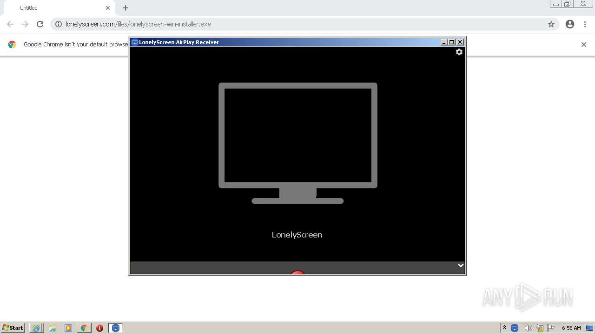595x334 pixels.
Task: Click the taskbar clock 6:55 AM
Action: (x=571, y=328)
